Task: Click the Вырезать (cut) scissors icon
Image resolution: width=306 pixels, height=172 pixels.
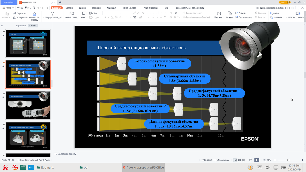Action: (x=15, y=13)
